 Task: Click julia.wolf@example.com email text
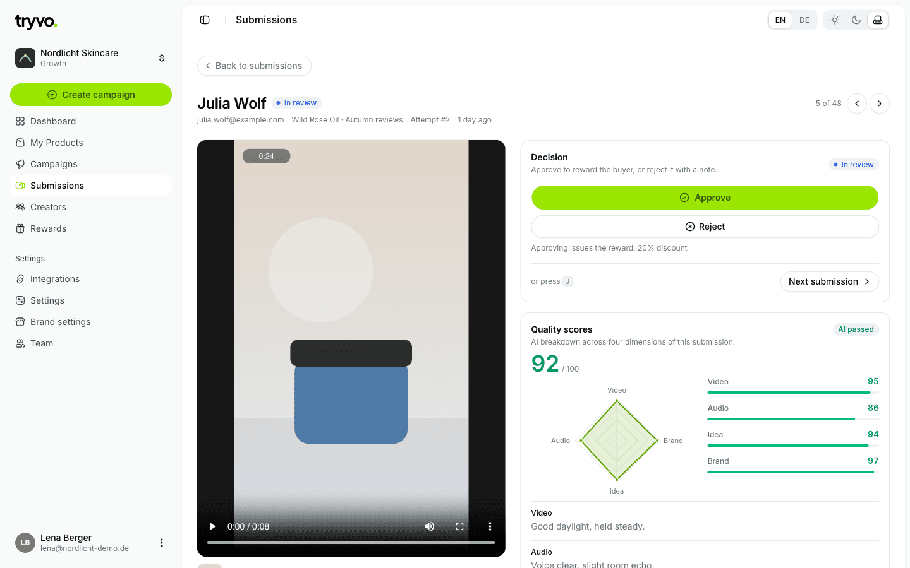(x=241, y=120)
